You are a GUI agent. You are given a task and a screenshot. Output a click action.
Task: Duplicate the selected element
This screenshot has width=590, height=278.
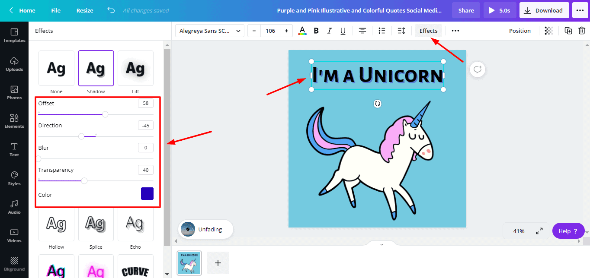point(568,31)
